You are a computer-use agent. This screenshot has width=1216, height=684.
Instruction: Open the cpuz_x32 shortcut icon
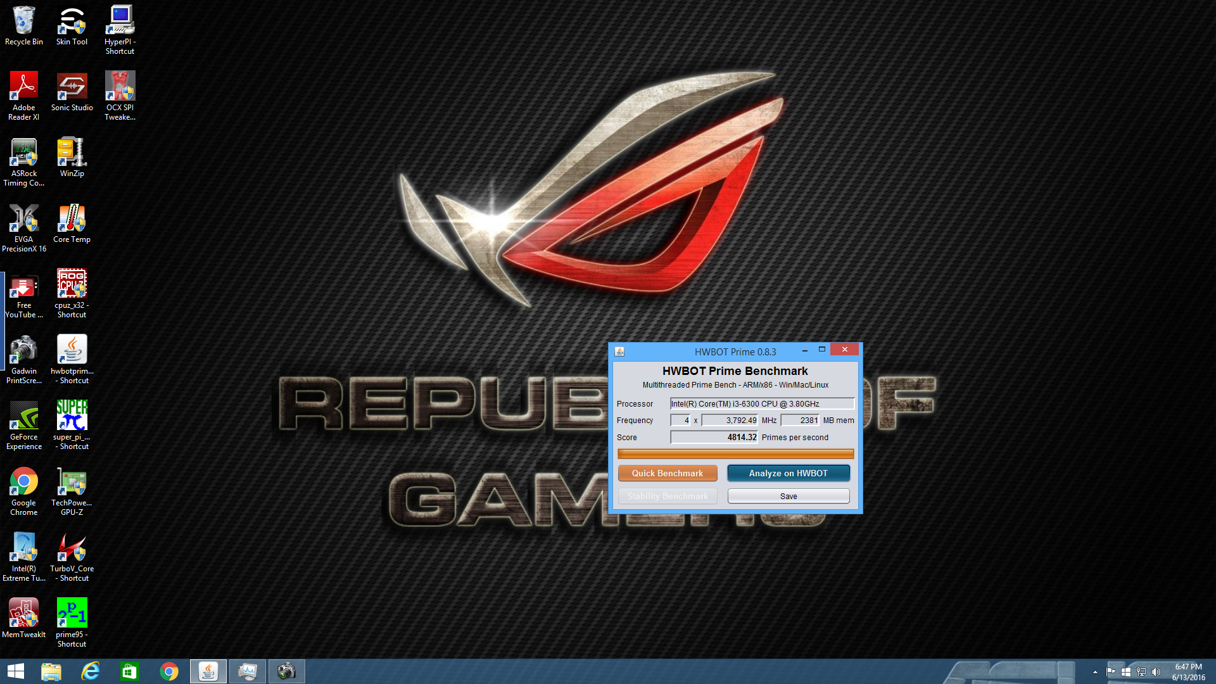(x=72, y=293)
